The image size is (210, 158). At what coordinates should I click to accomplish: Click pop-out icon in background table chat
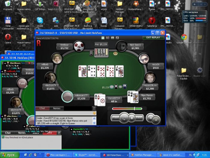(59, 133)
